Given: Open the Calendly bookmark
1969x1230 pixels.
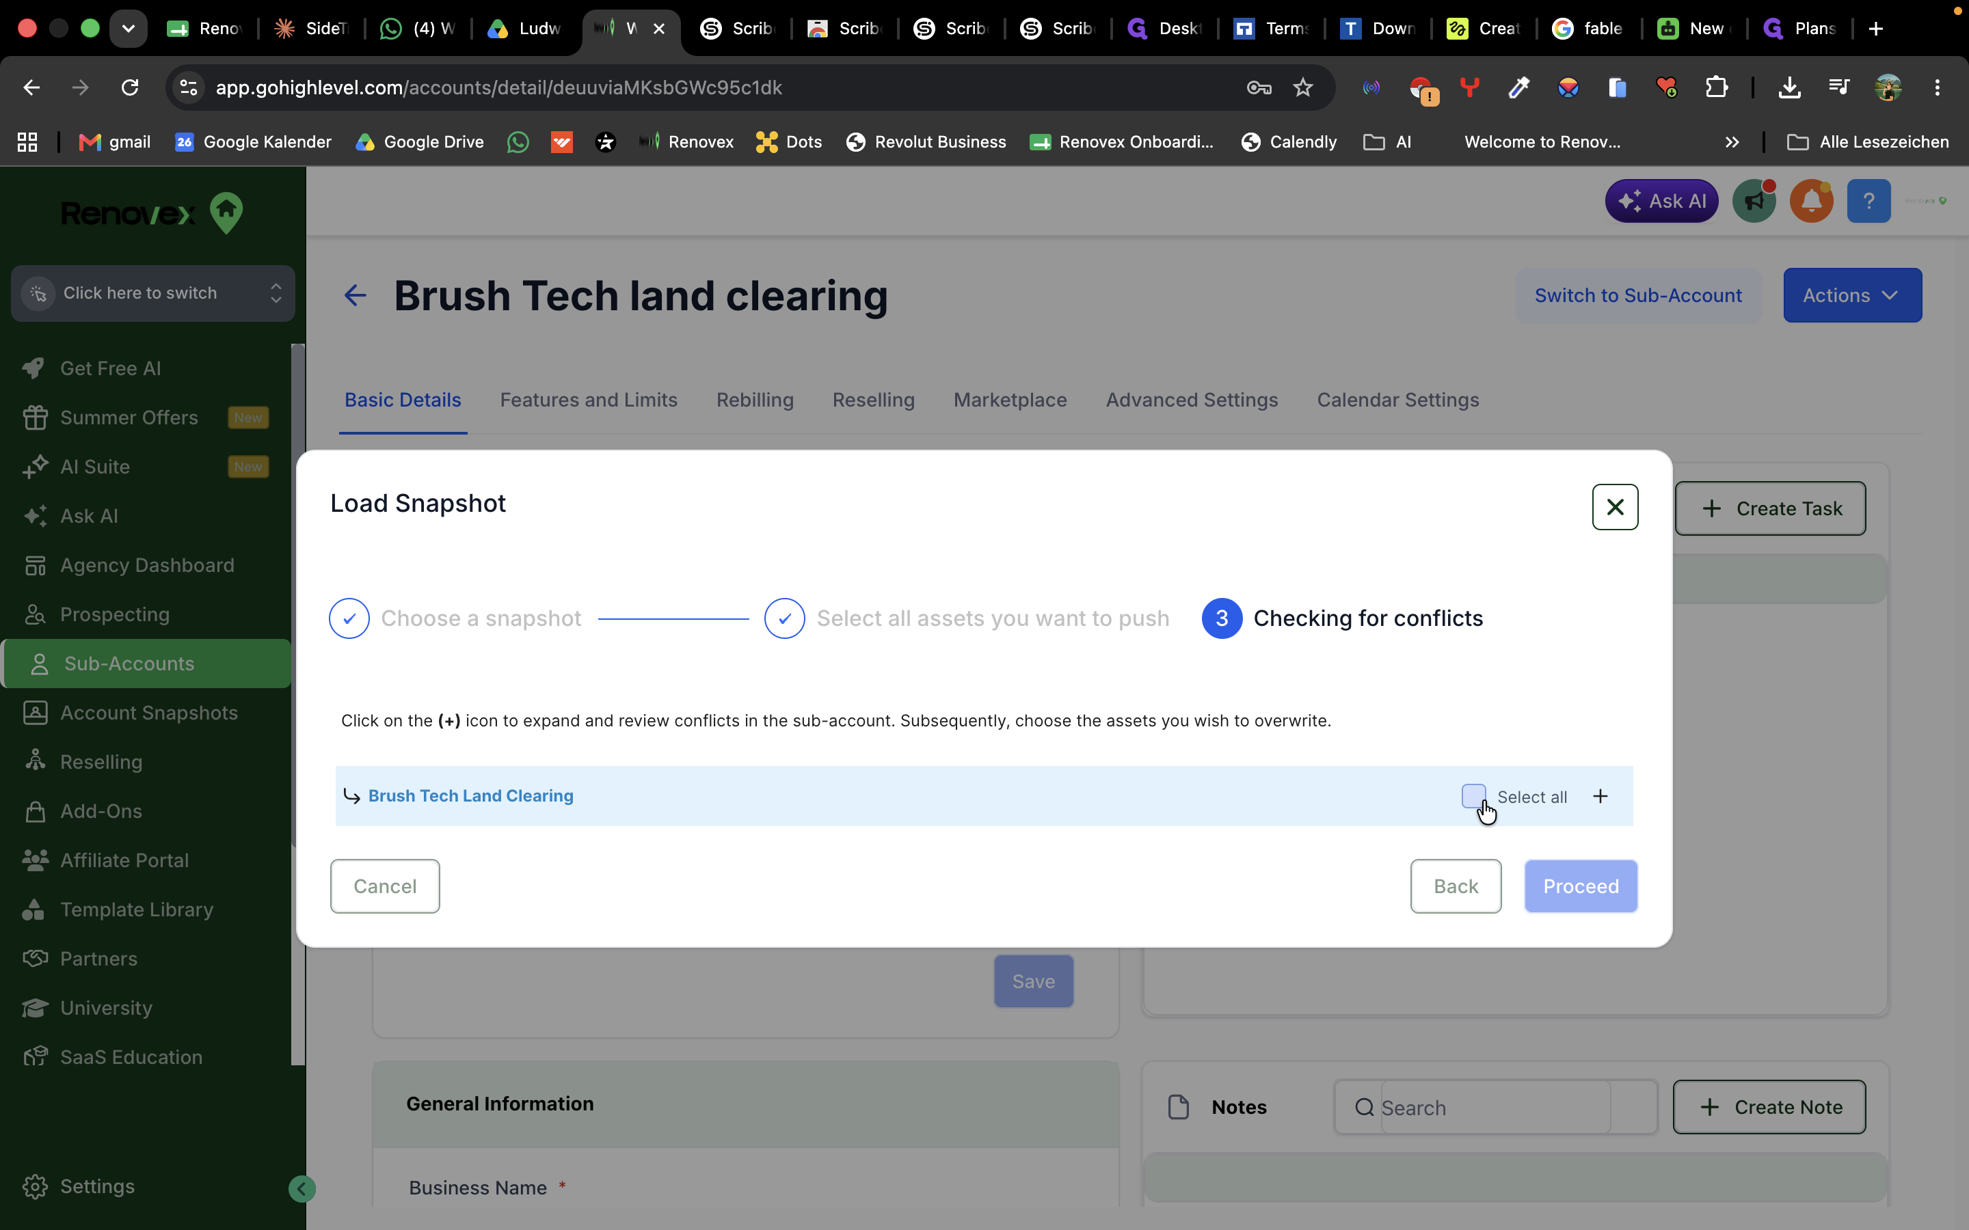Looking at the screenshot, I should pyautogui.click(x=1289, y=141).
